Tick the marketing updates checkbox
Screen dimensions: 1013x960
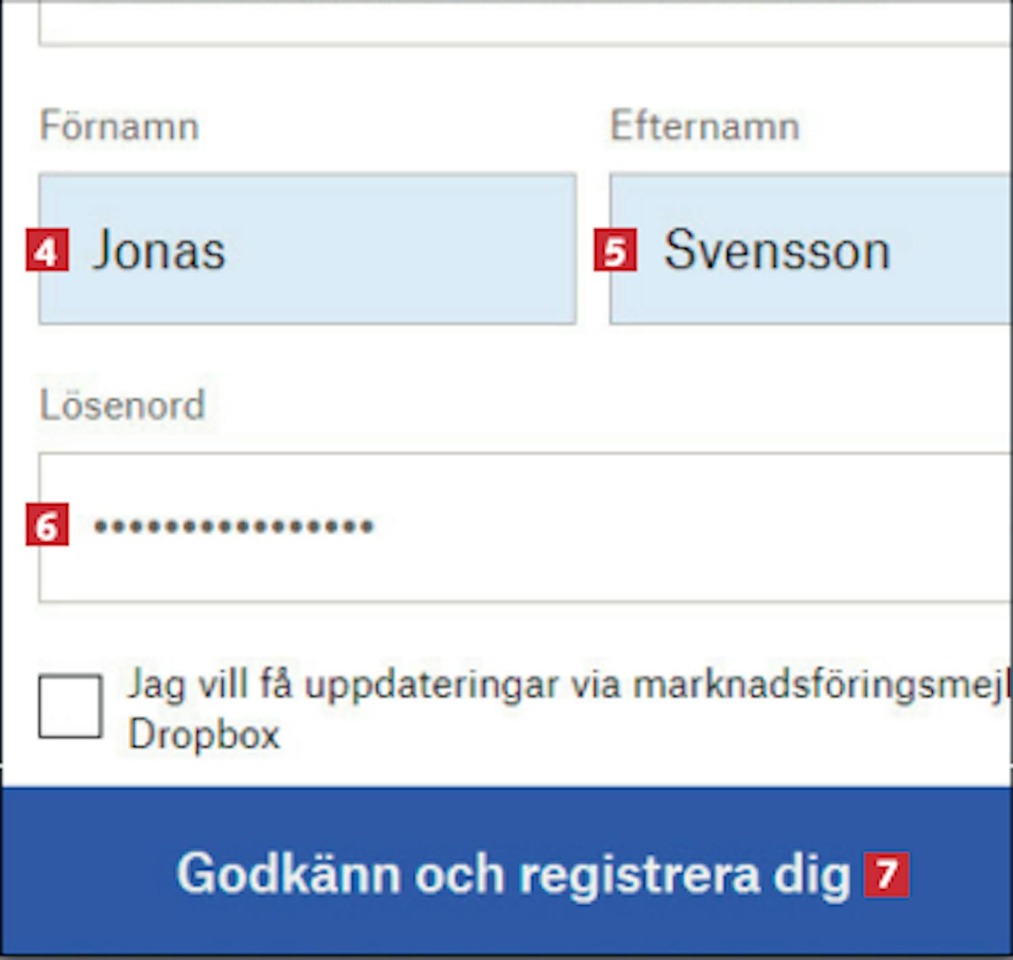70,706
